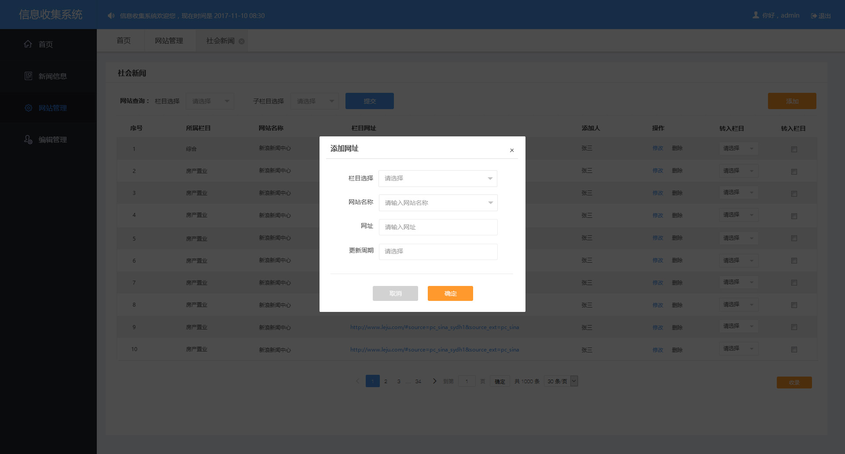
Task: Open the 网站名称 dropdown in the dialog
Action: click(438, 203)
